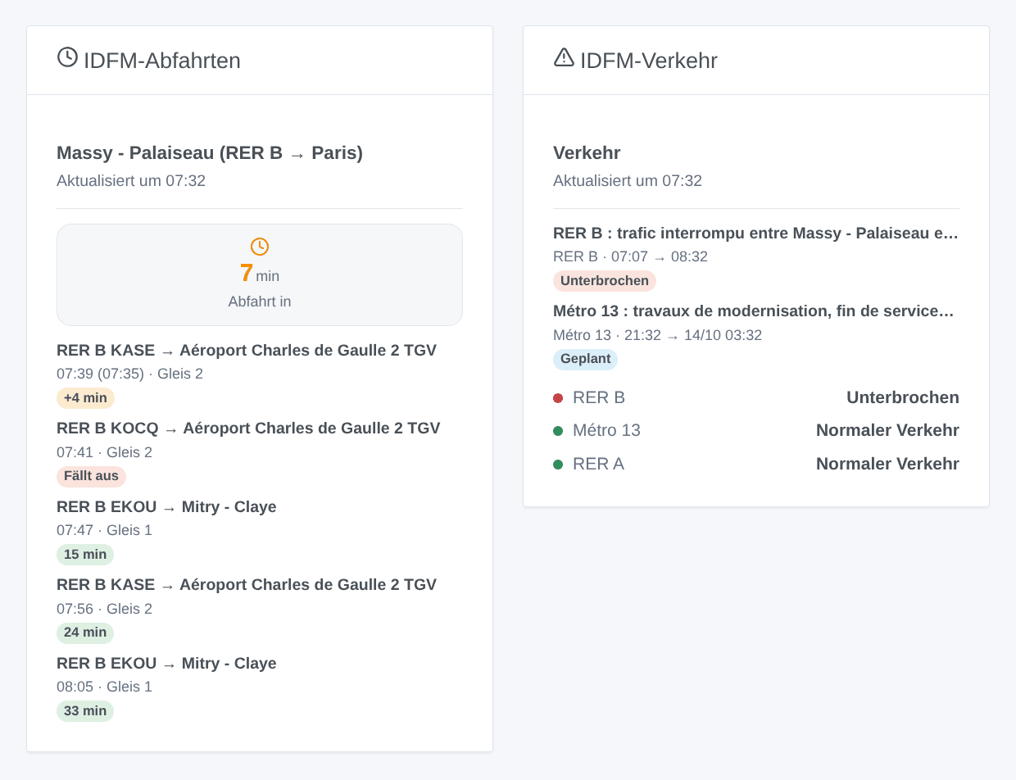Click the 7 min countdown value
This screenshot has width=1016, height=780.
point(260,274)
